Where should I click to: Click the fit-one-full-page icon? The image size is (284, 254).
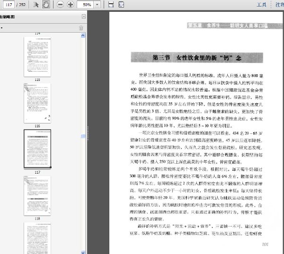tap(121, 5)
